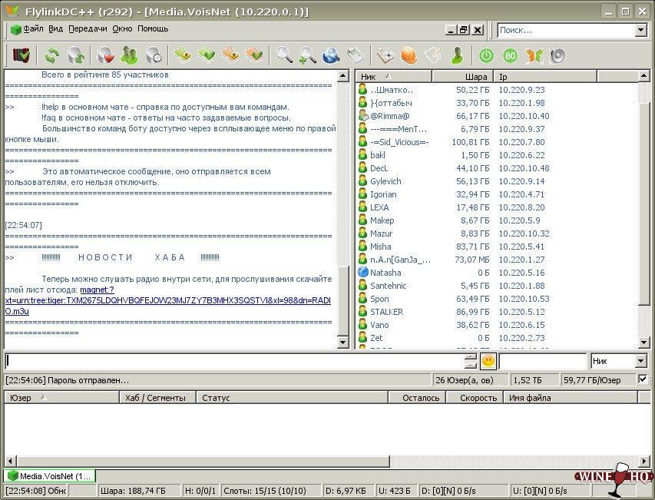Click the green power button toolbar icon
The image size is (655, 500).
[x=486, y=55]
